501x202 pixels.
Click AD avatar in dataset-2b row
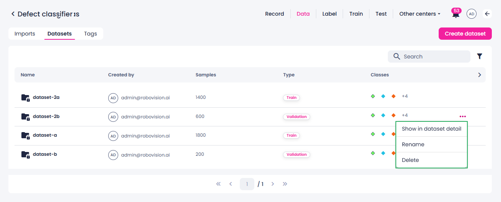tap(113, 117)
